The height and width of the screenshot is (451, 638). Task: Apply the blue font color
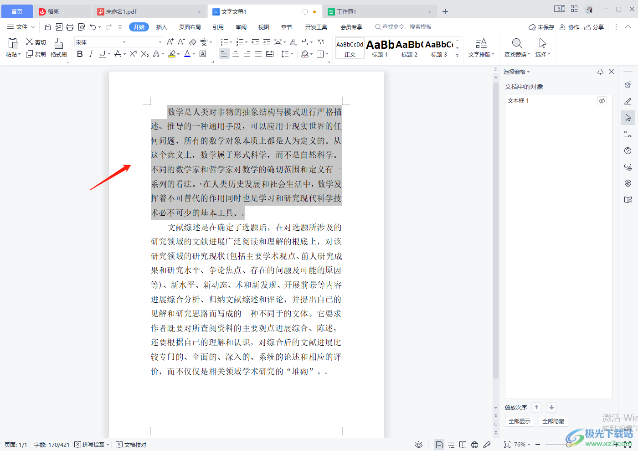click(x=187, y=54)
